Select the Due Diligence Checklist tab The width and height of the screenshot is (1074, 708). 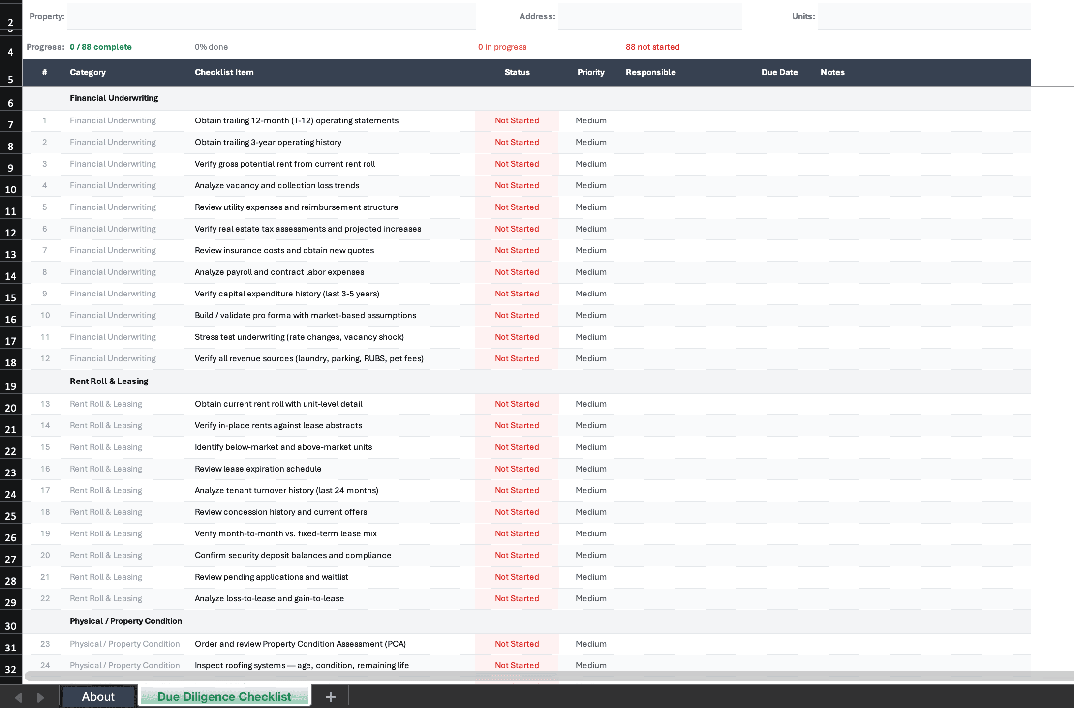(224, 696)
